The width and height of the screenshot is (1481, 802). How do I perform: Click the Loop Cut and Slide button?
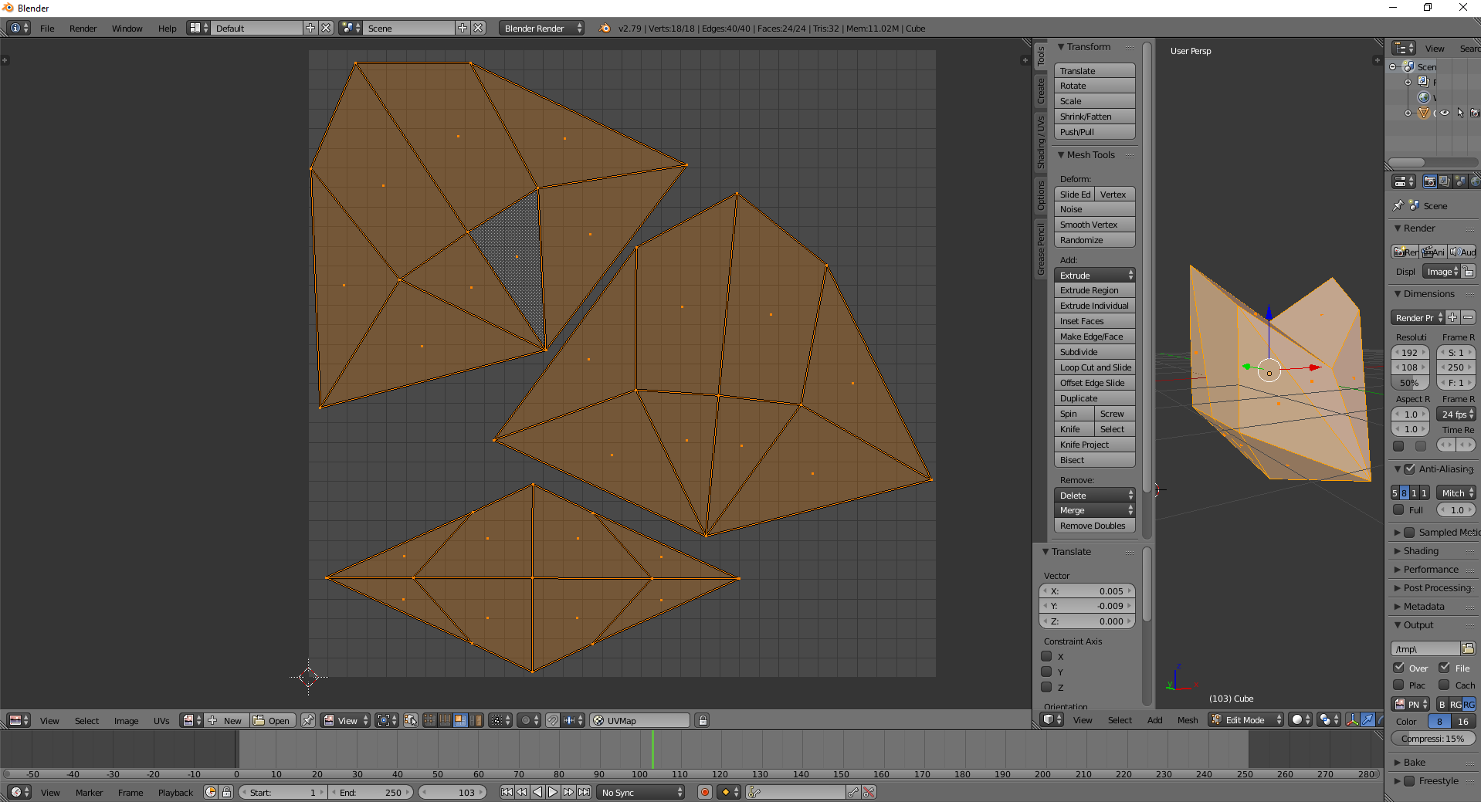click(1095, 367)
